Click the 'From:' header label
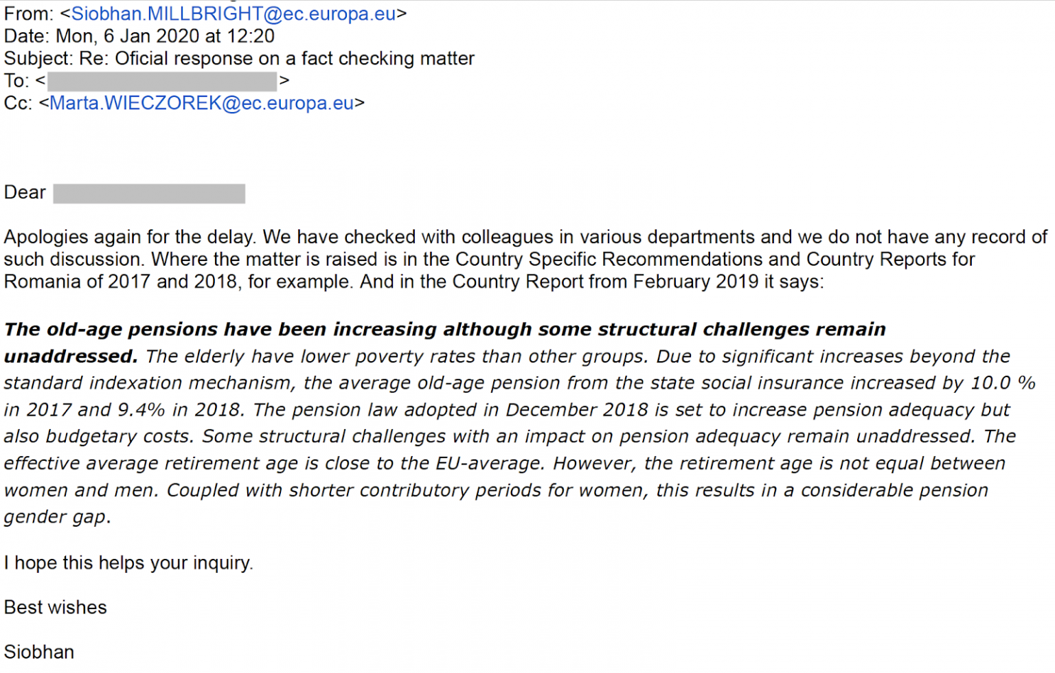1055x673 pixels. coord(28,14)
